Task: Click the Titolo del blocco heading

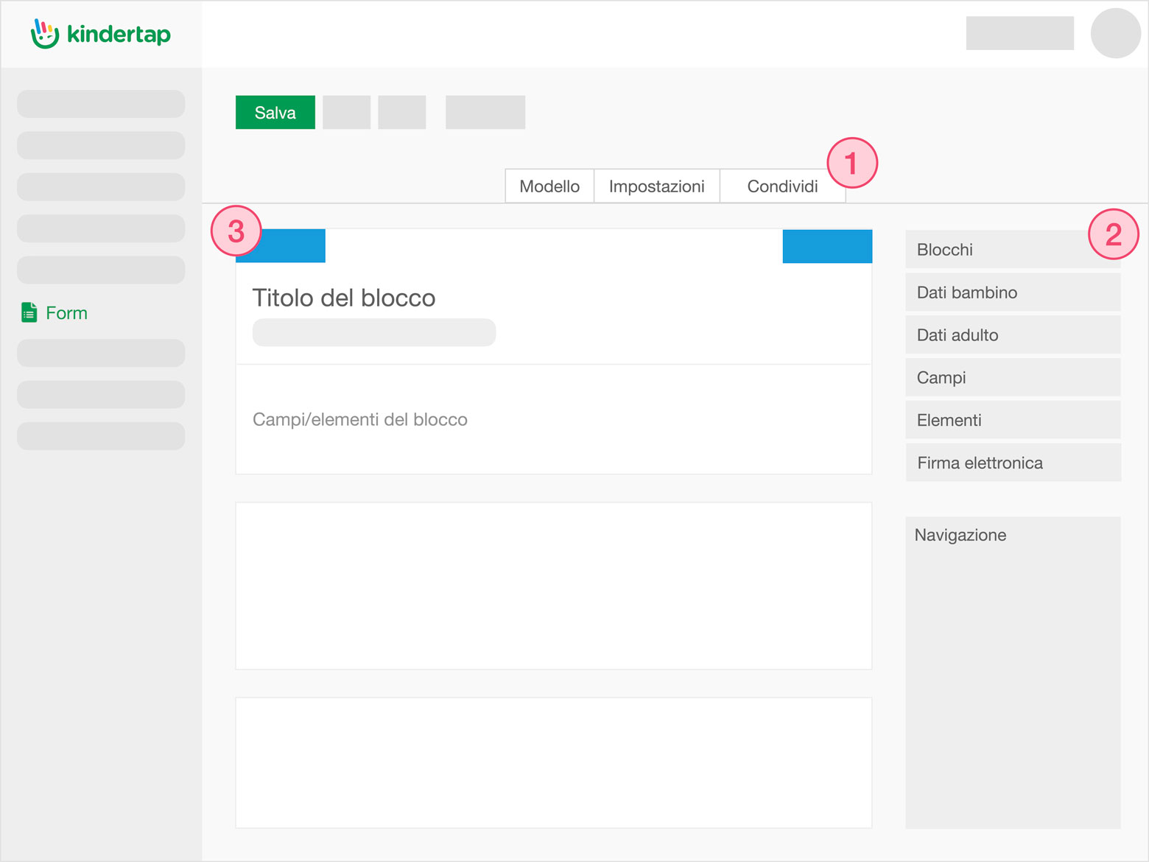Action: (x=344, y=298)
